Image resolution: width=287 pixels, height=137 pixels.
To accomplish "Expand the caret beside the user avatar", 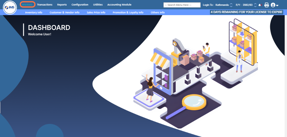I will (277, 6).
